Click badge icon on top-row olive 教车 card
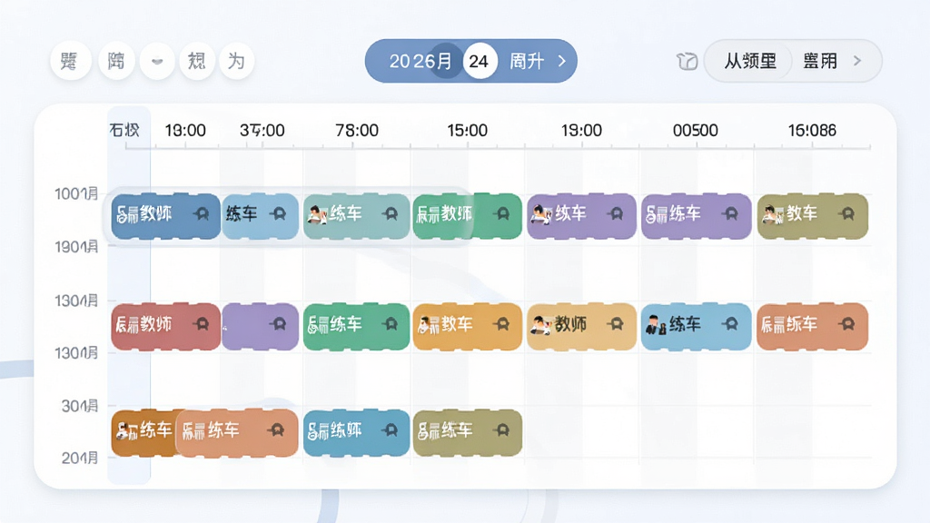The image size is (930, 523). tap(847, 213)
